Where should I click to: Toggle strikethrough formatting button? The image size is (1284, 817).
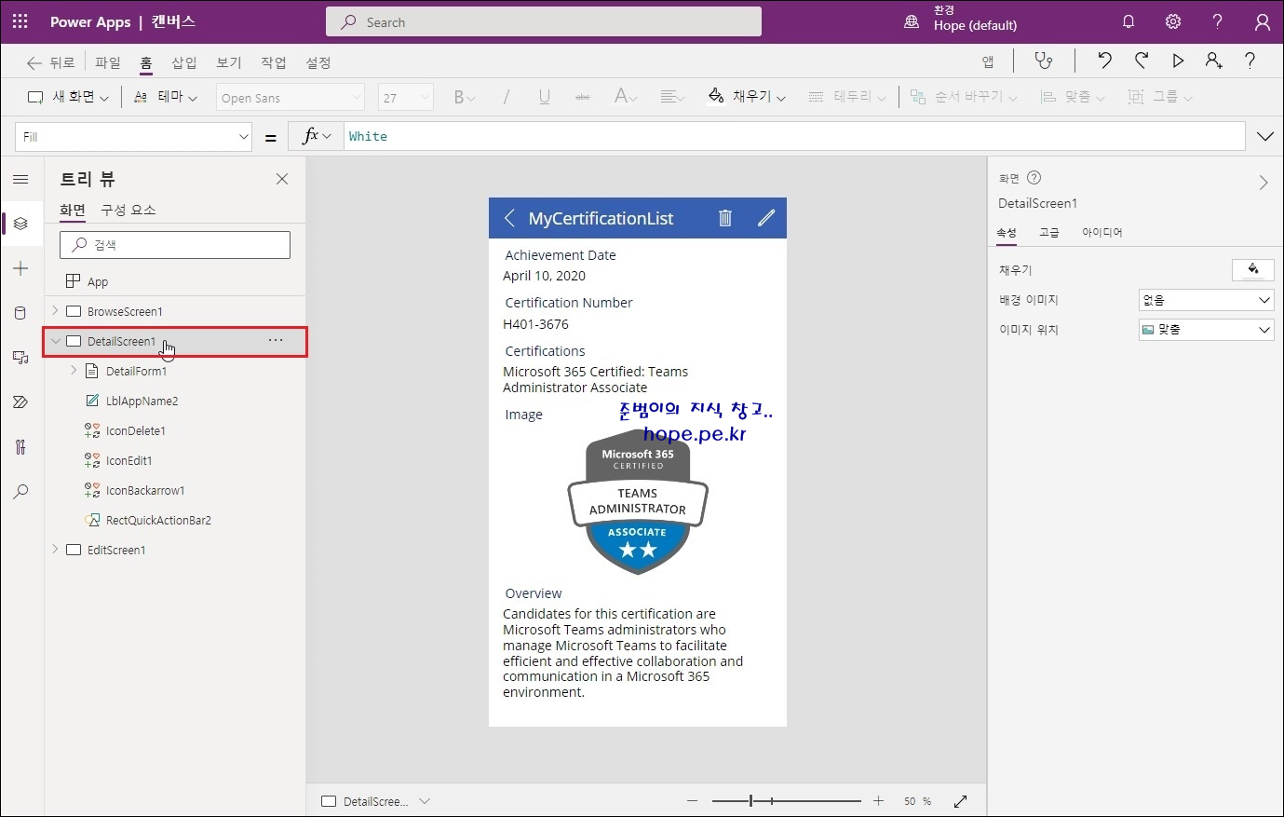click(583, 97)
